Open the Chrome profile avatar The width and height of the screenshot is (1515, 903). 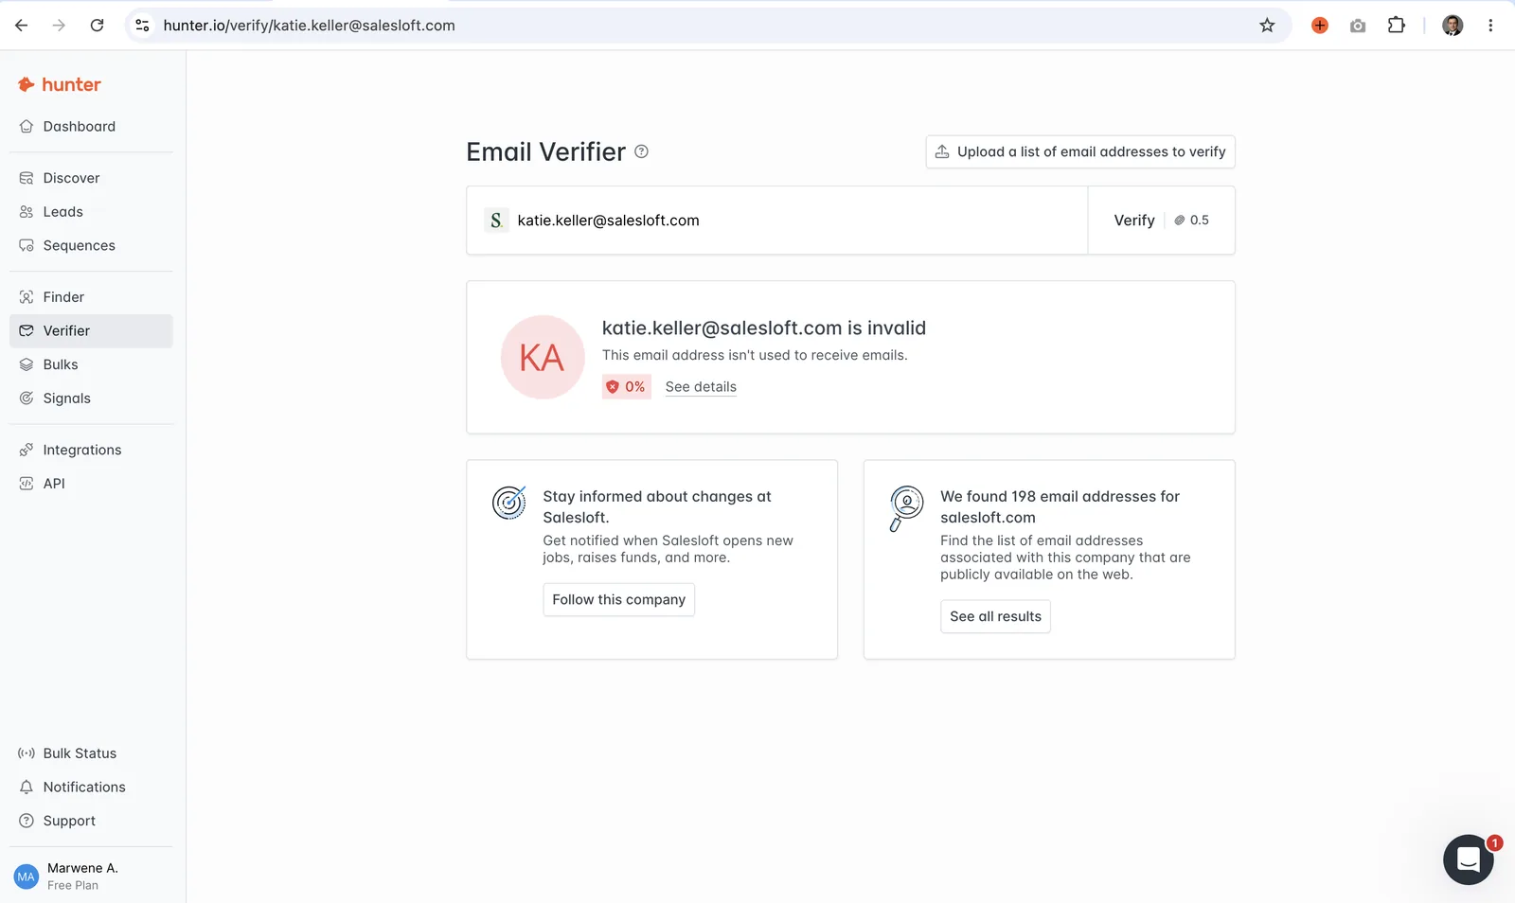pyautogui.click(x=1453, y=26)
